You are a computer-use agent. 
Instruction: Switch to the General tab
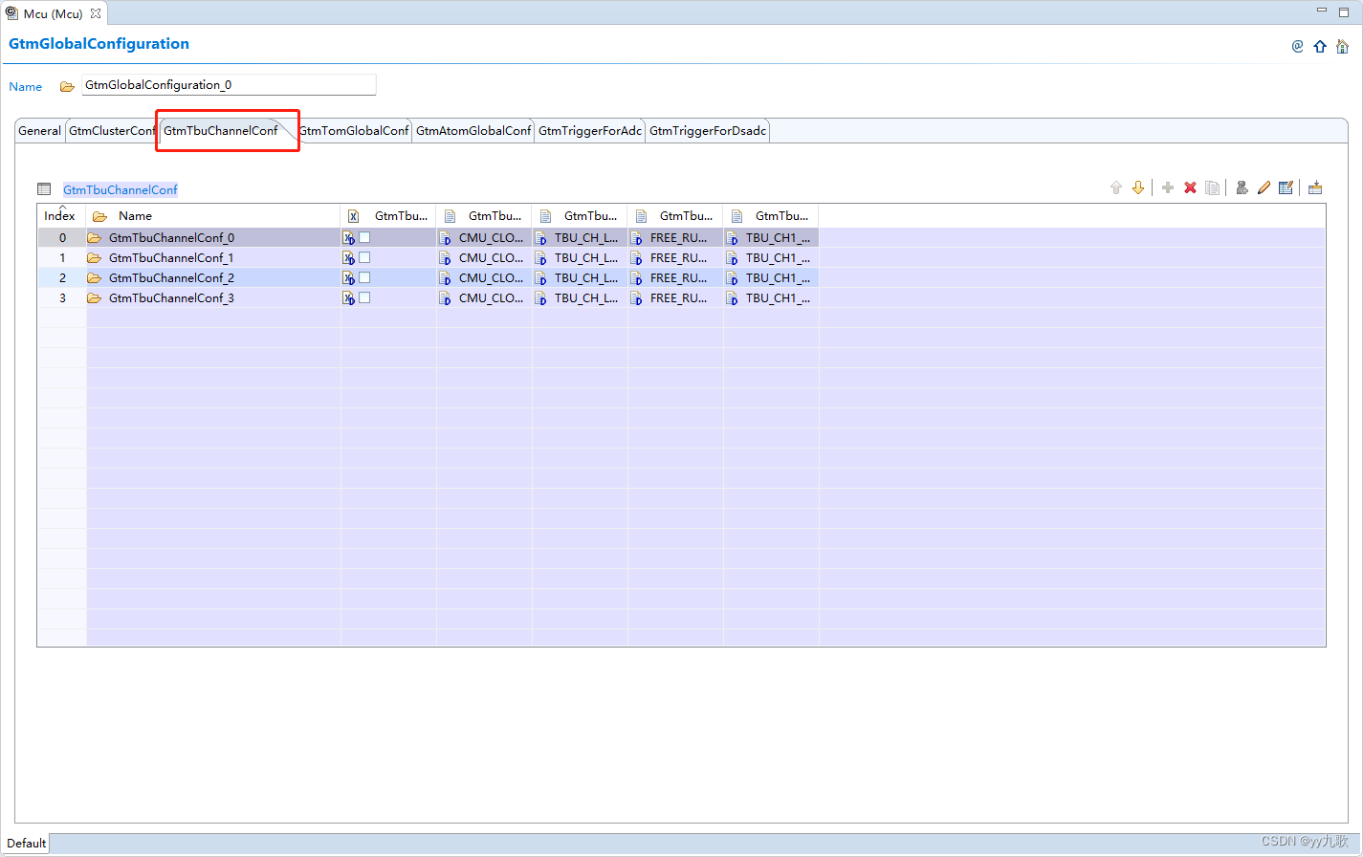[x=40, y=131]
